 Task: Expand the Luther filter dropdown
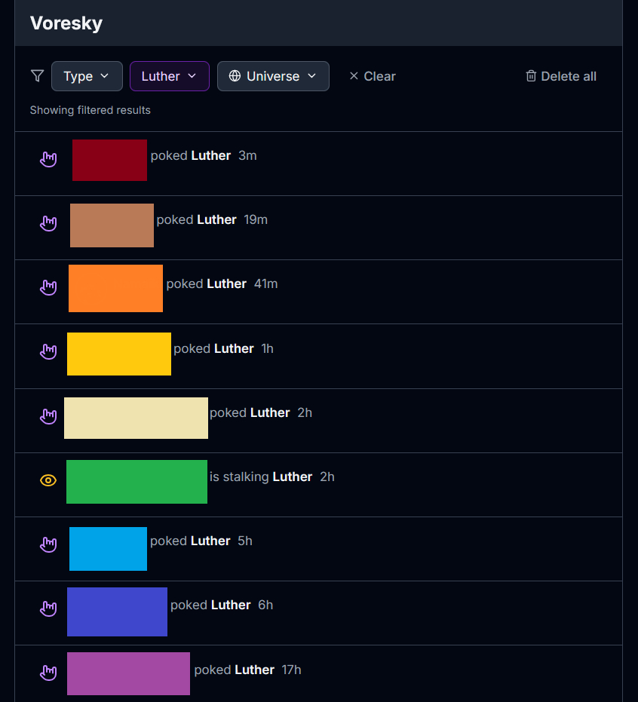pos(169,76)
